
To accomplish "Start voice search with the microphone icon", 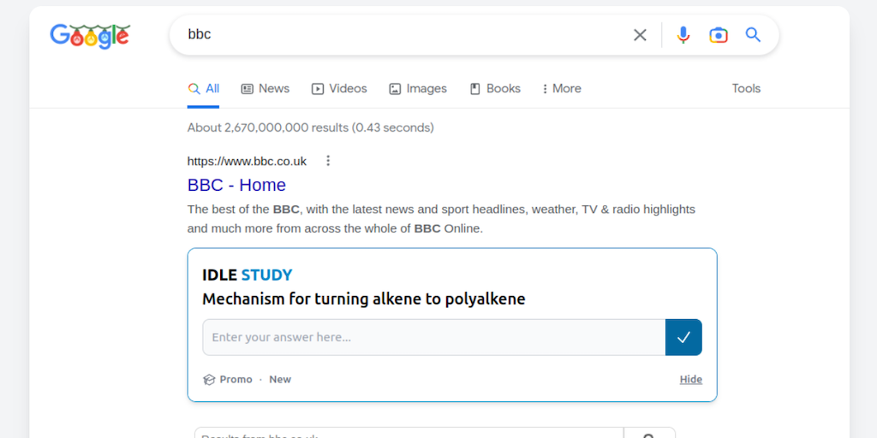I will (683, 35).
